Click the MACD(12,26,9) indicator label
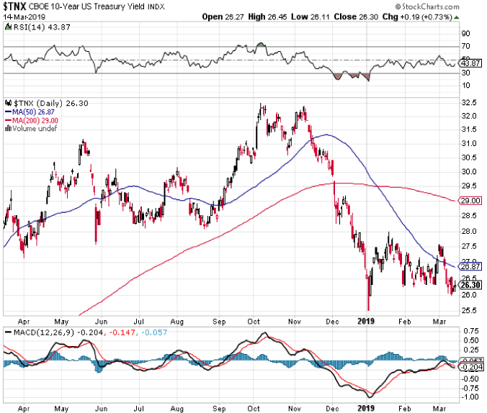This screenshot has width=487, height=413. 35,332
